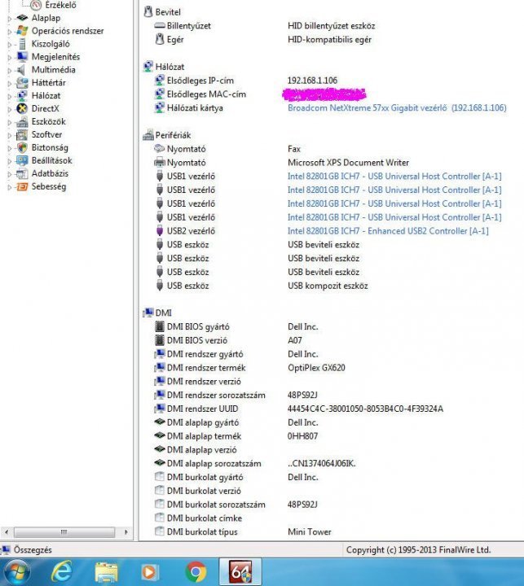
Task: Select the HID-kompatibilis egér value
Action: point(329,39)
